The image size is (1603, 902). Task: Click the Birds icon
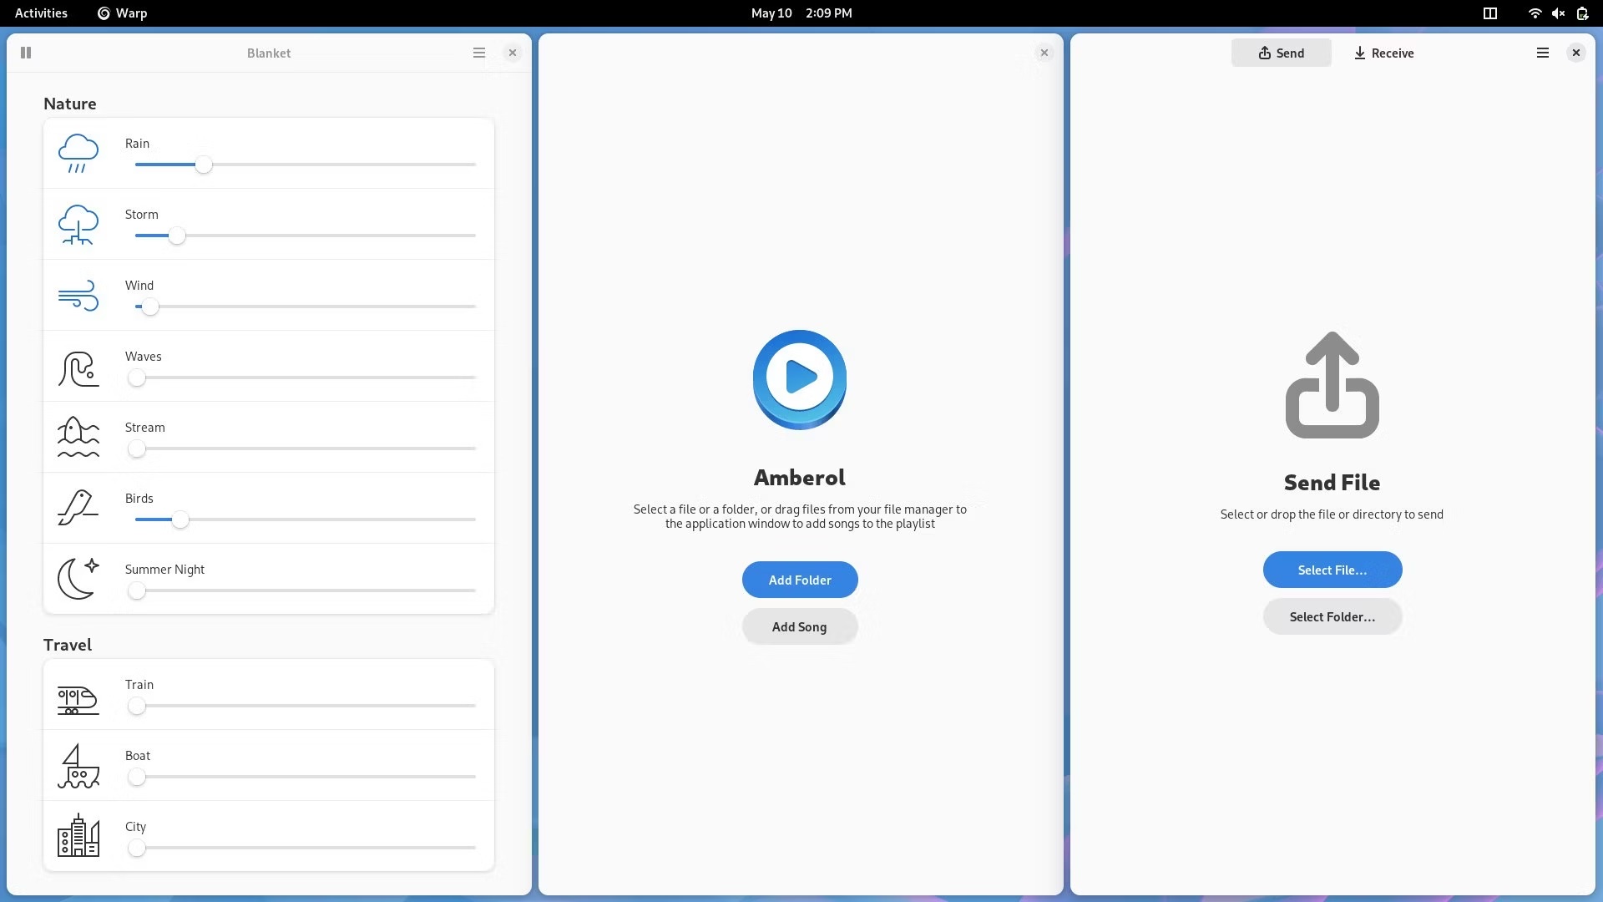tap(78, 508)
